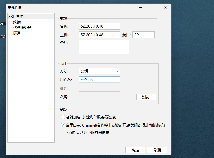Click the 方法: label
The image size is (214, 158).
point(64,71)
